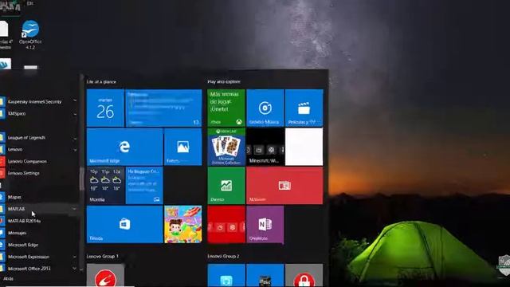510x287 pixels.
Task: Expand the League of Legends folder
Action: point(39,138)
